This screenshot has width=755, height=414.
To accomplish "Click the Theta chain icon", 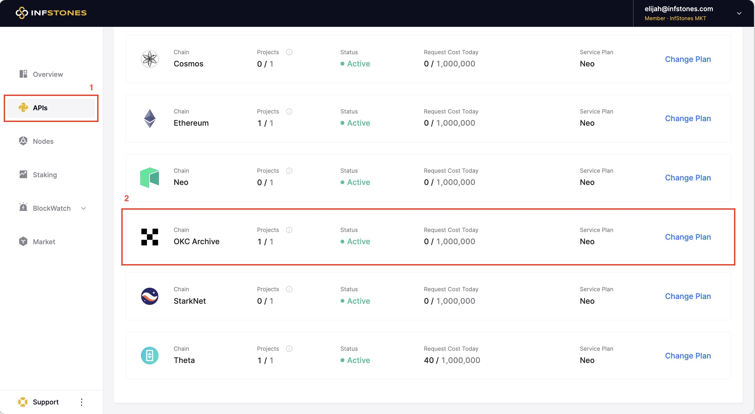I will tap(149, 355).
